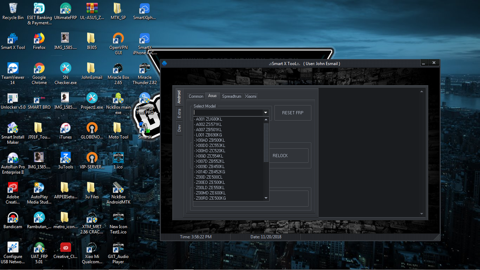Launch Miracle Box 2.65 shortcut
Image resolution: width=480 pixels, height=270 pixels.
(118, 73)
